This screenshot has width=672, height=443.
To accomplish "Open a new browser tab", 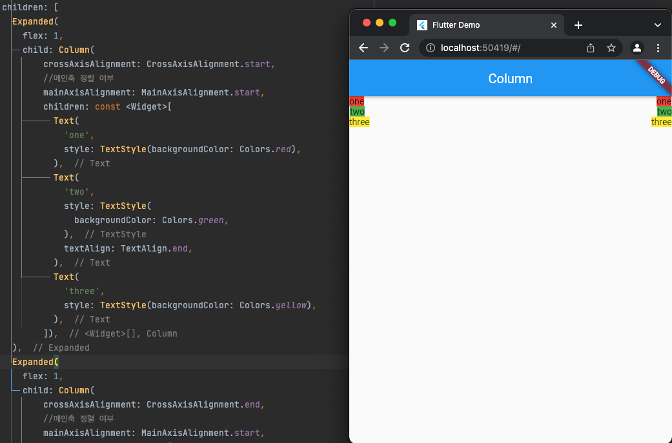I will tap(578, 25).
